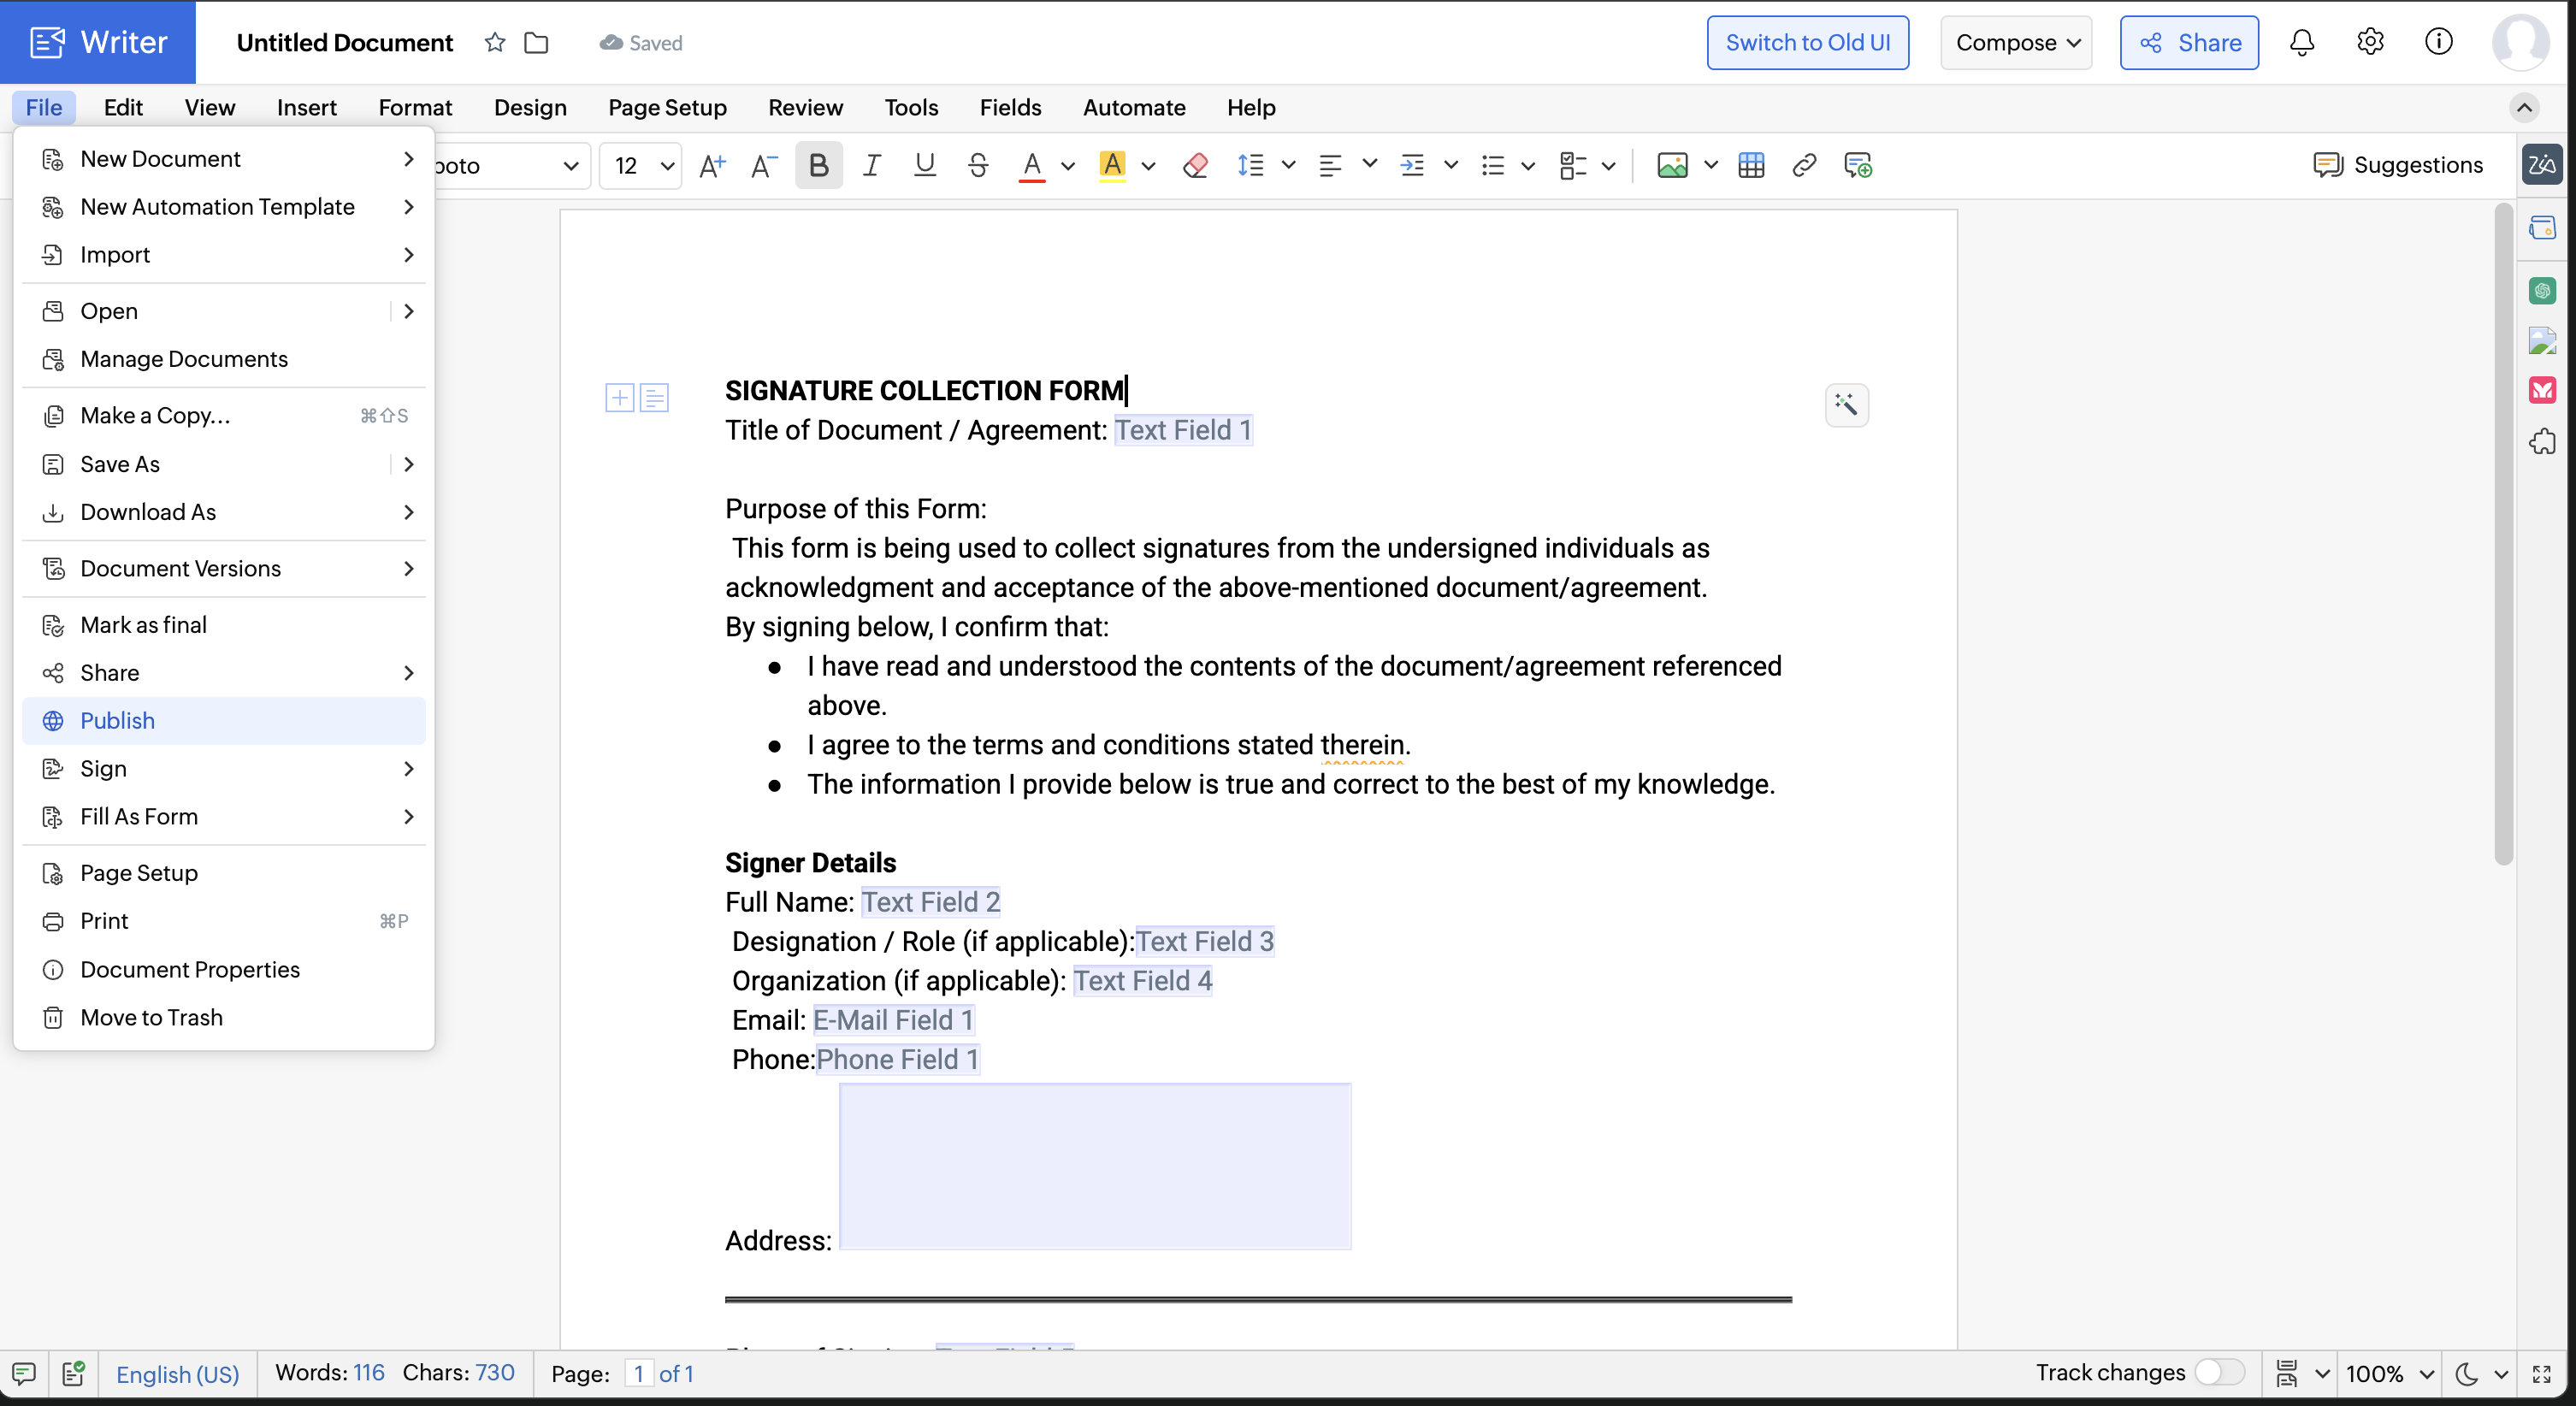Toggle Bold formatting button
The height and width of the screenshot is (1406, 2576).
tap(818, 165)
